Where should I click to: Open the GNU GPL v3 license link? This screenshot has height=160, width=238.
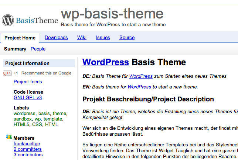pos(28,97)
